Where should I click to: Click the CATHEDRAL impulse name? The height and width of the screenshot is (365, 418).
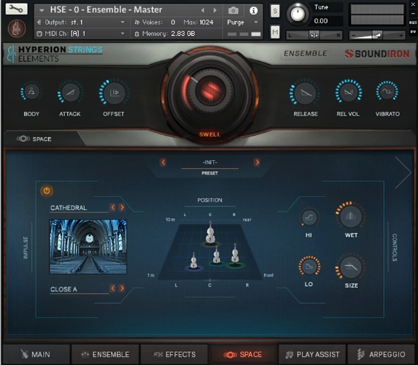69,208
